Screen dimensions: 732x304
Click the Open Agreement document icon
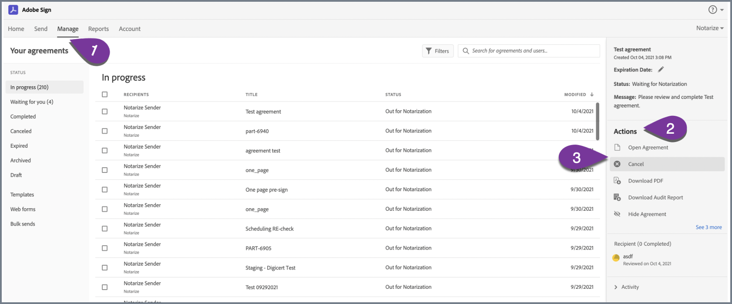(x=617, y=147)
